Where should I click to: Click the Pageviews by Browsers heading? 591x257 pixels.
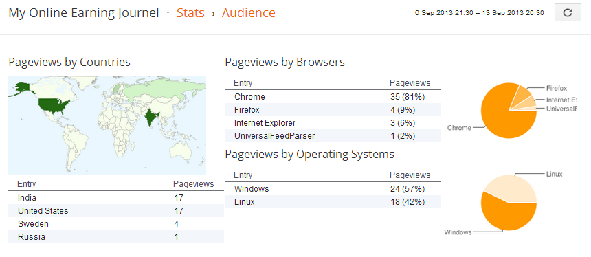pos(285,62)
